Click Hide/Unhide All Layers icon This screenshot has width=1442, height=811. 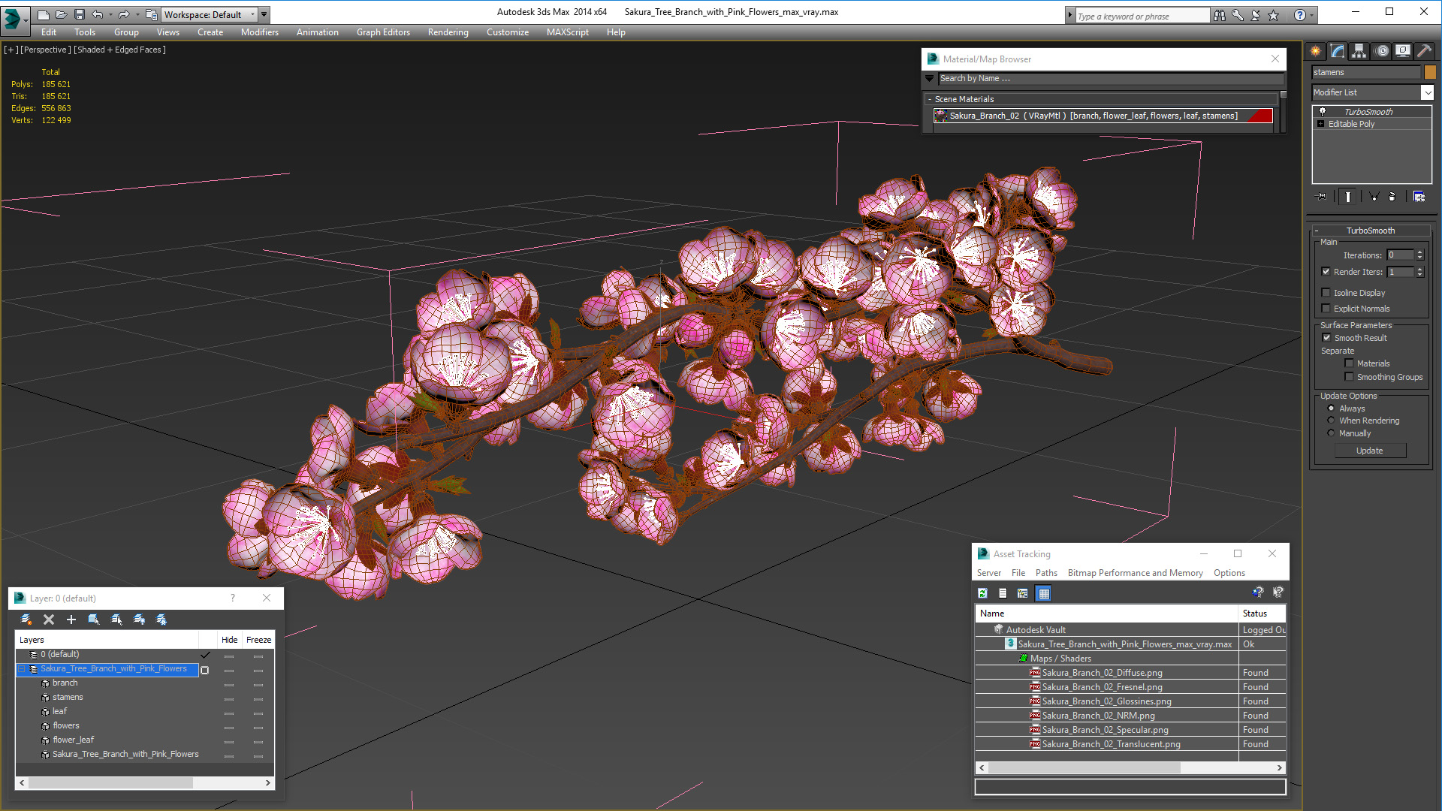[x=139, y=620]
